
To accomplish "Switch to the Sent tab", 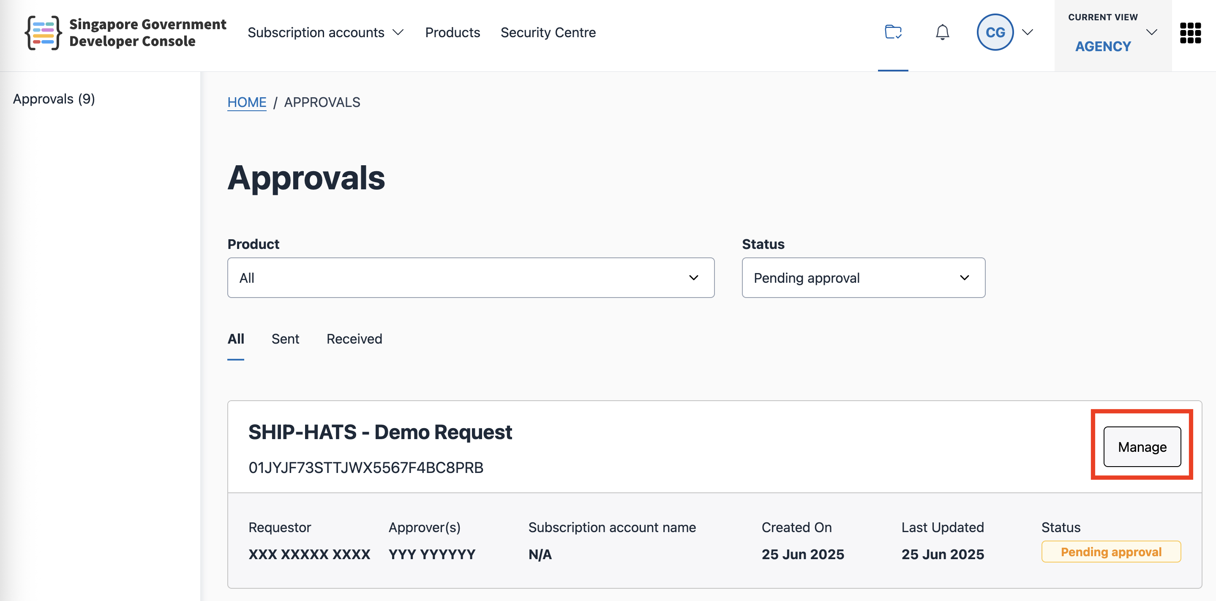I will tap(285, 339).
